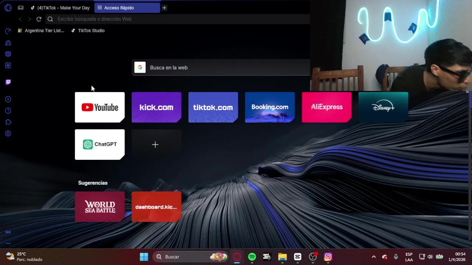This screenshot has width=472, height=265.
Task: Reload the current page
Action: pyautogui.click(x=39, y=19)
